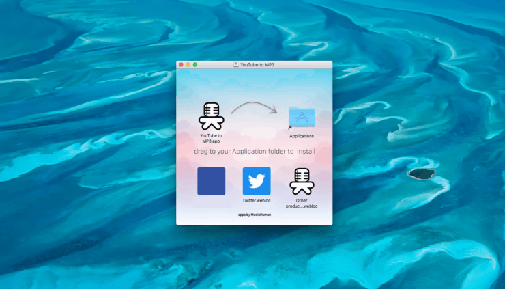This screenshot has height=289, width=505.
Task: Minimize the installer window with yellow button
Action: pos(188,64)
